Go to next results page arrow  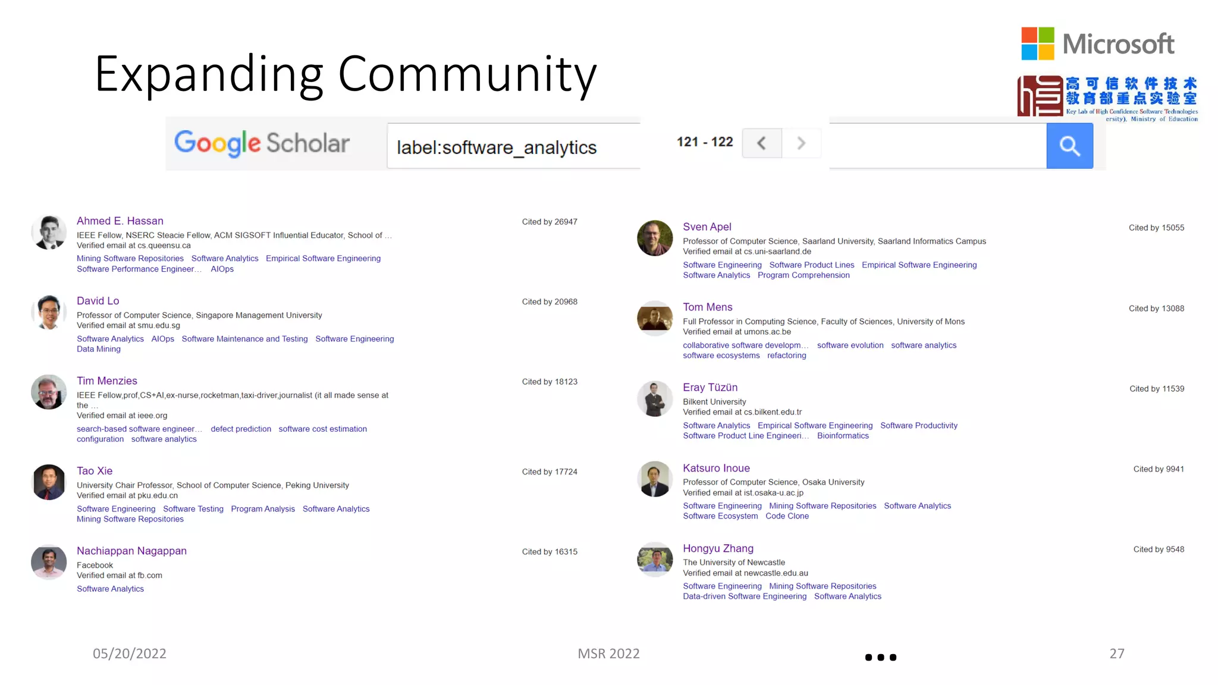801,143
